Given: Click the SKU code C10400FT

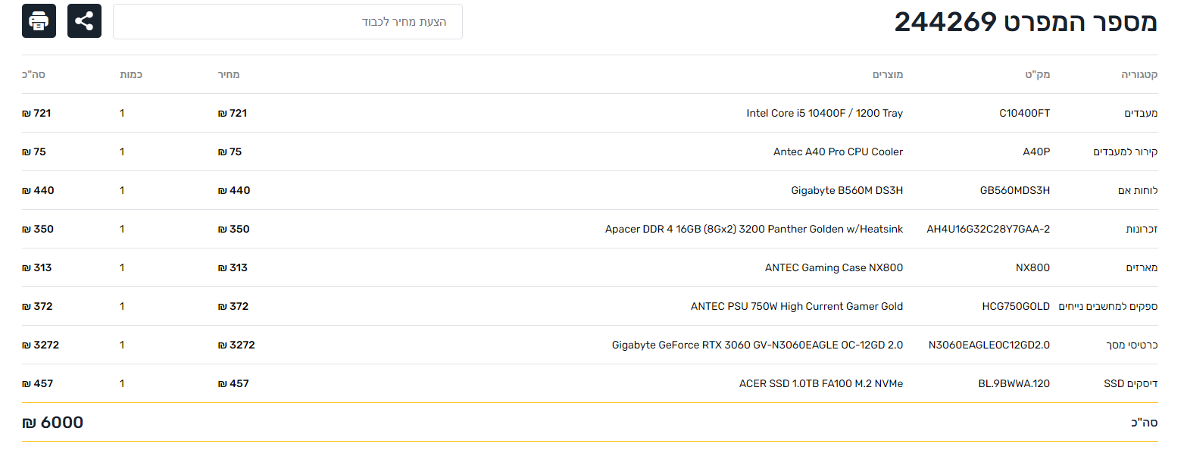Looking at the screenshot, I should (x=1025, y=114).
